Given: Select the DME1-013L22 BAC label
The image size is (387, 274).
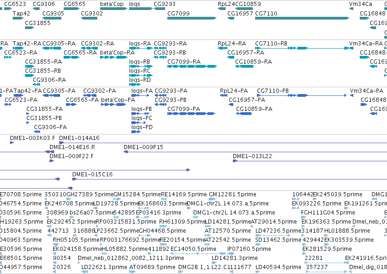Looking at the screenshot, I should click(252, 156).
